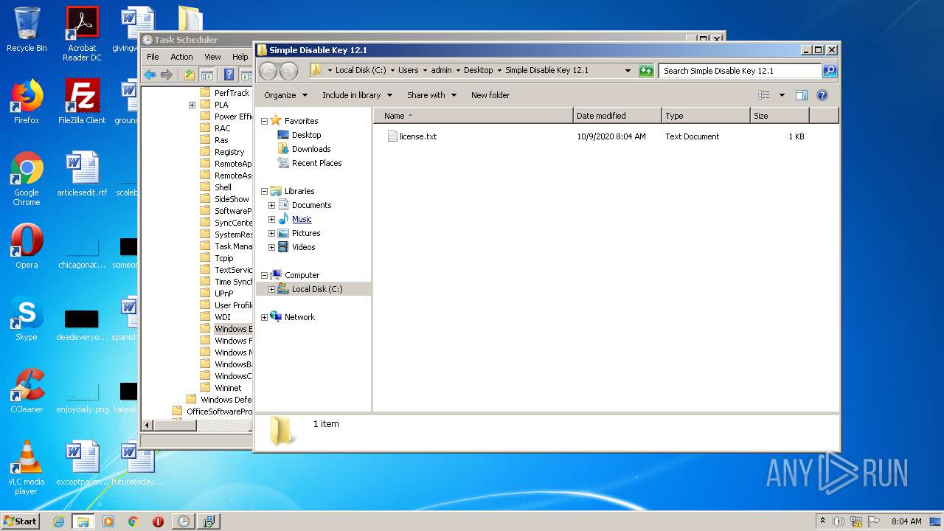Expand the Network node in navigation pane
This screenshot has height=531, width=944.
pyautogui.click(x=264, y=317)
